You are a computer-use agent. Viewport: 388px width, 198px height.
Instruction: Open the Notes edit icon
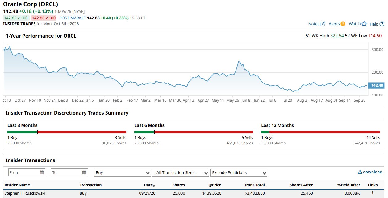(x=323, y=24)
